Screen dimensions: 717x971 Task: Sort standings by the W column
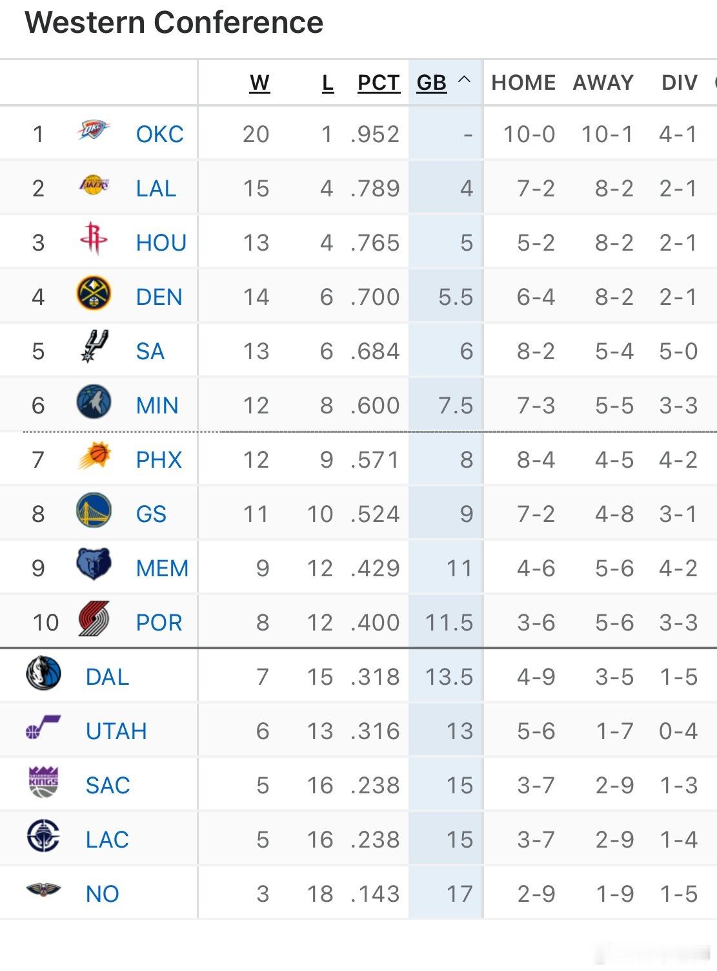(x=259, y=82)
